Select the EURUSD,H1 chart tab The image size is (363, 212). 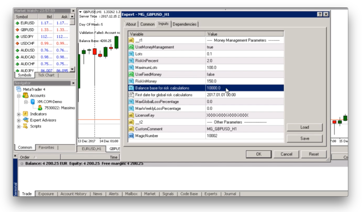[x=92, y=149]
